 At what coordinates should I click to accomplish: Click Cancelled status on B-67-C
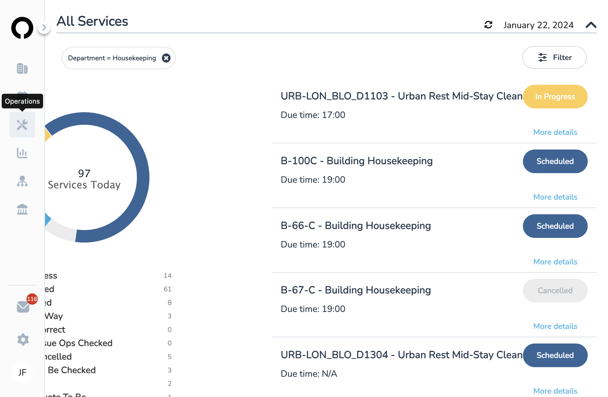555,291
